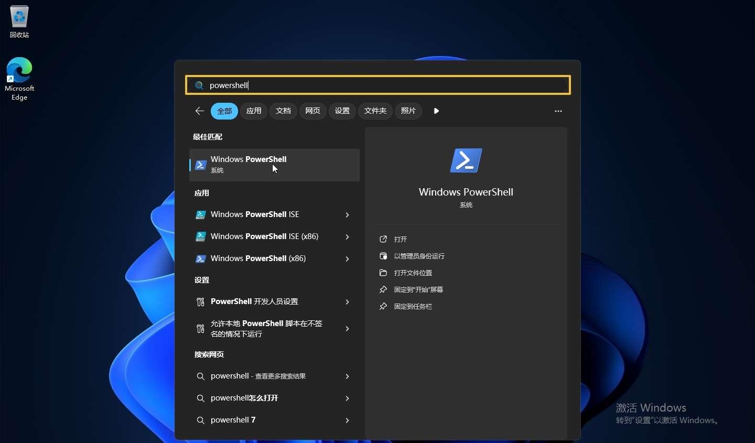Click the back arrow in search panel
The width and height of the screenshot is (755, 443).
click(199, 111)
